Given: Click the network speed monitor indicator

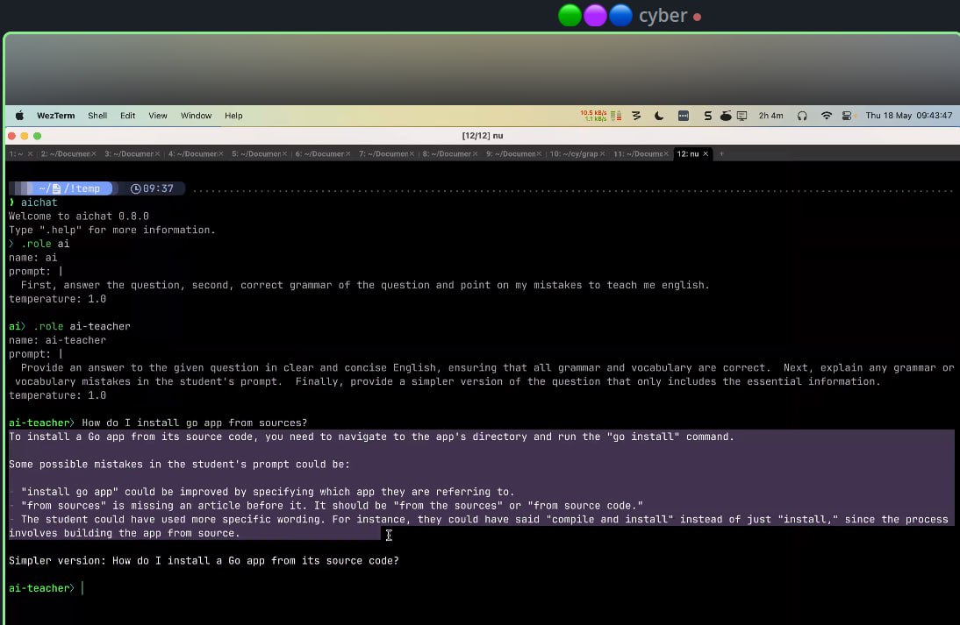Looking at the screenshot, I should [593, 116].
